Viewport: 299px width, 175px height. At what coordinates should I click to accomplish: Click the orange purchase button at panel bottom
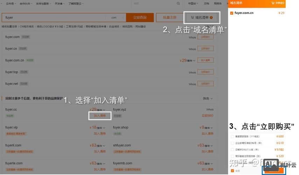(x=274, y=170)
